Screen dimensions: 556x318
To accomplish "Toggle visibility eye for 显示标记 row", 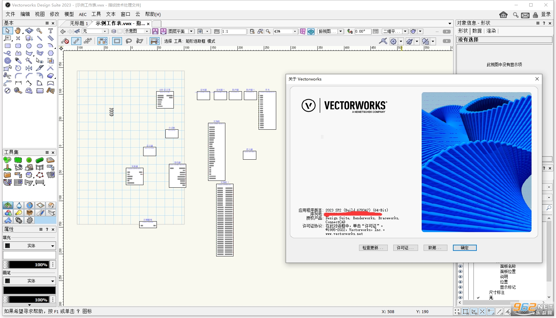I will click(460, 287).
